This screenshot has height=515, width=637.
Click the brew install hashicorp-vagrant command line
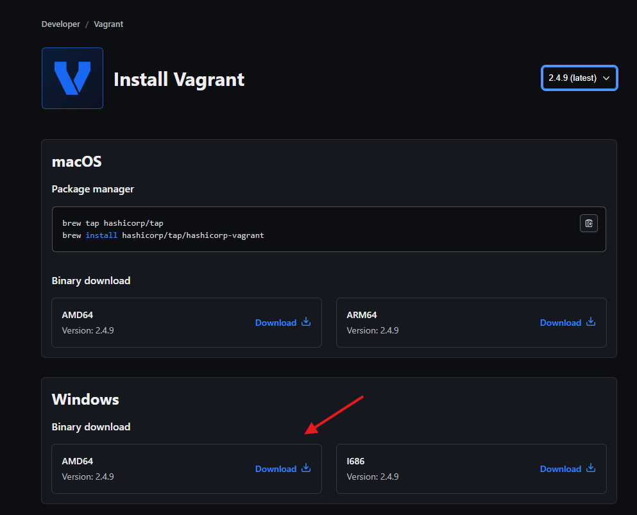(163, 235)
